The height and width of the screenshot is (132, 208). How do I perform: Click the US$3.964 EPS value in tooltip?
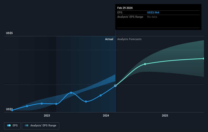point(153,12)
